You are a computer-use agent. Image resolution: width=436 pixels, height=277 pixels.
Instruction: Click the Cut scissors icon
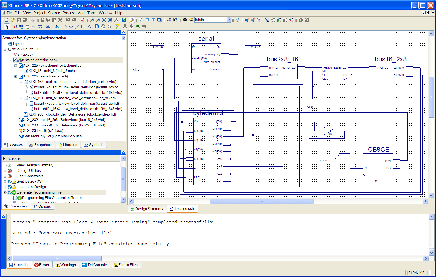[x=42, y=20]
